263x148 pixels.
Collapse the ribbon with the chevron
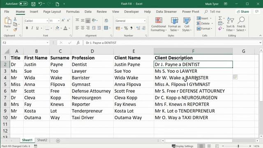coord(260,35)
